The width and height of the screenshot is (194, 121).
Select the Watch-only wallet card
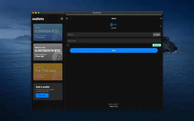coord(48,52)
